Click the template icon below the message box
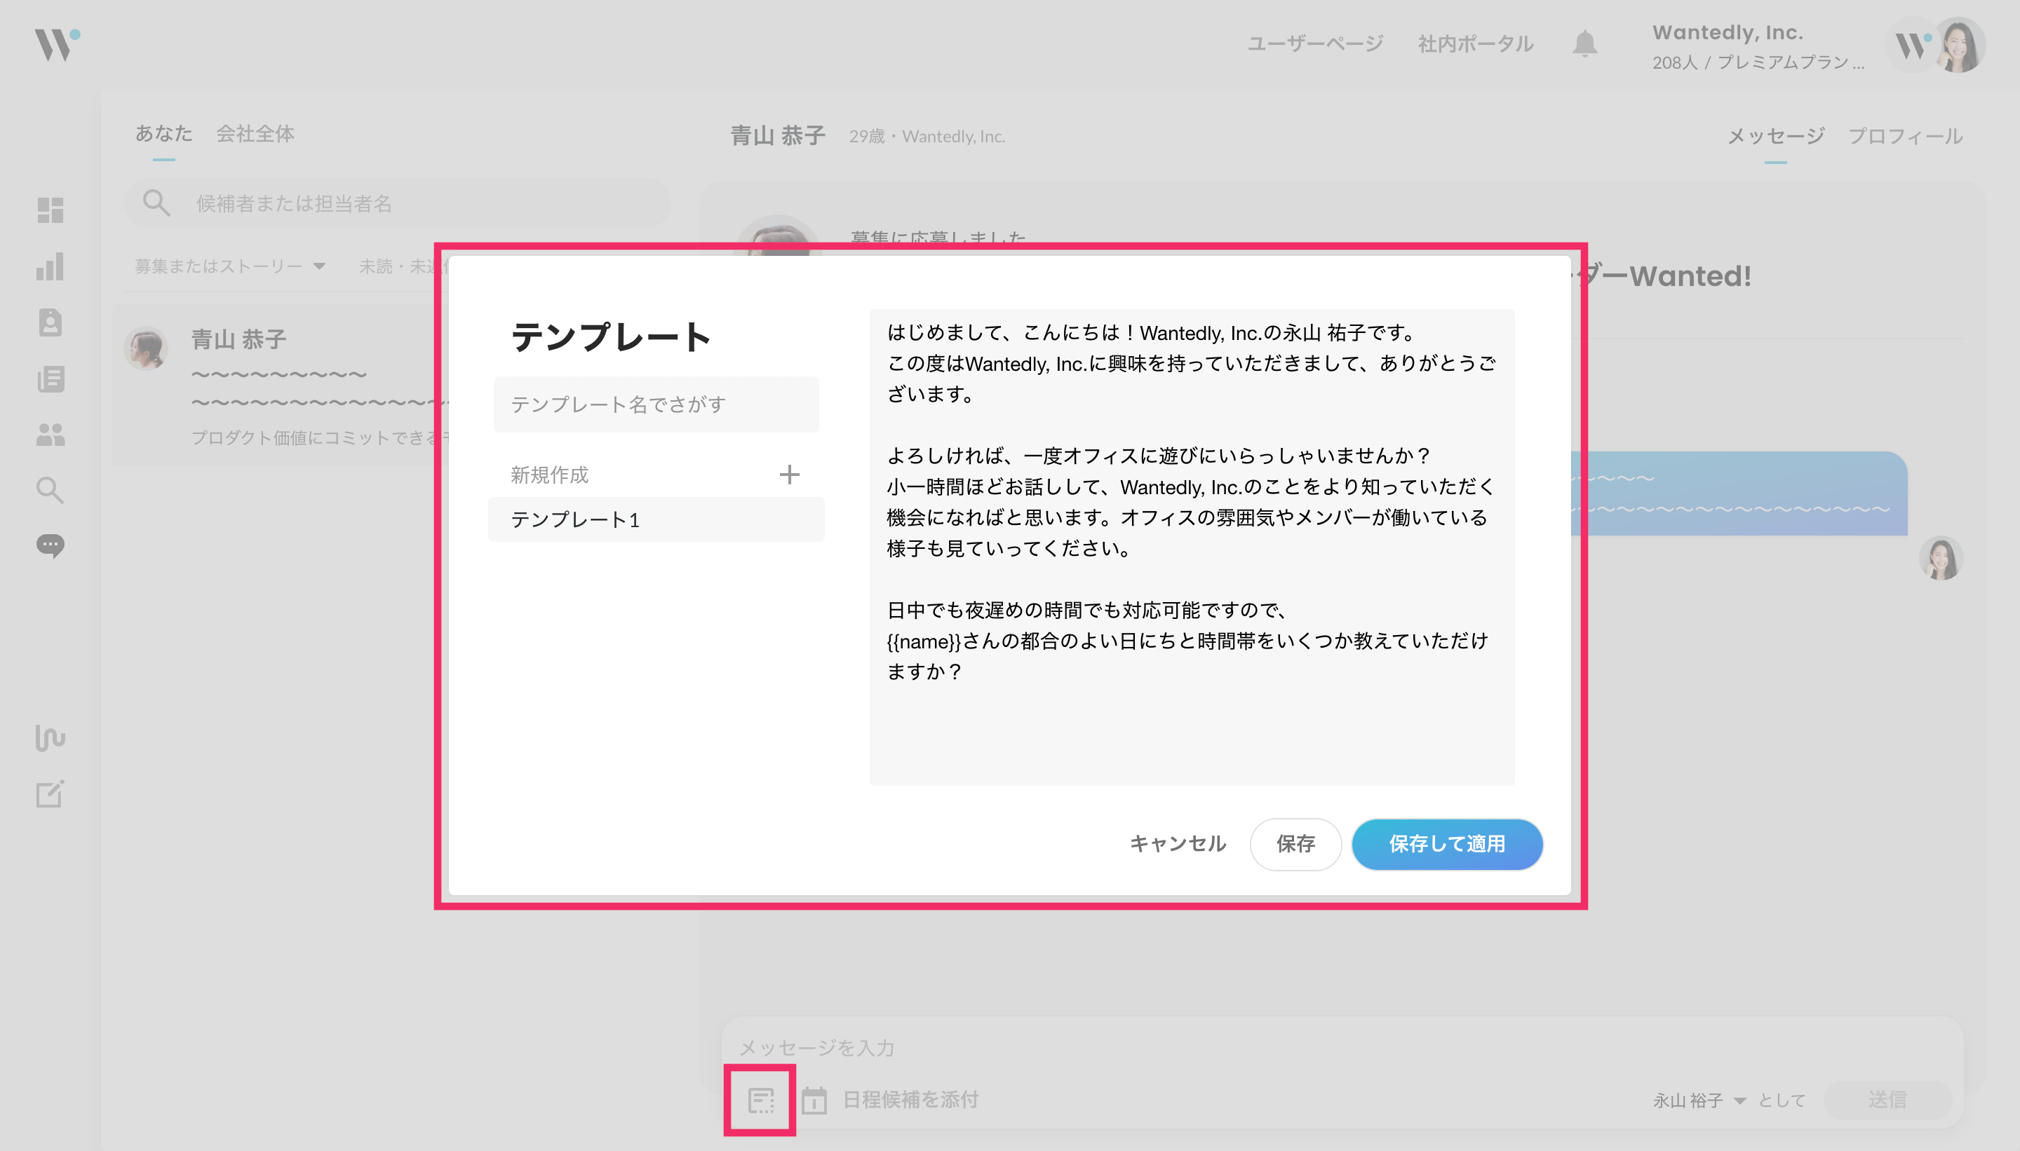The image size is (2020, 1151). tap(761, 1100)
